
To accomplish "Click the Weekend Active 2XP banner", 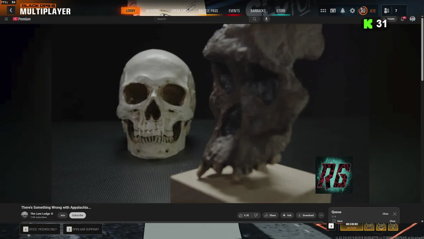I will (352, 226).
